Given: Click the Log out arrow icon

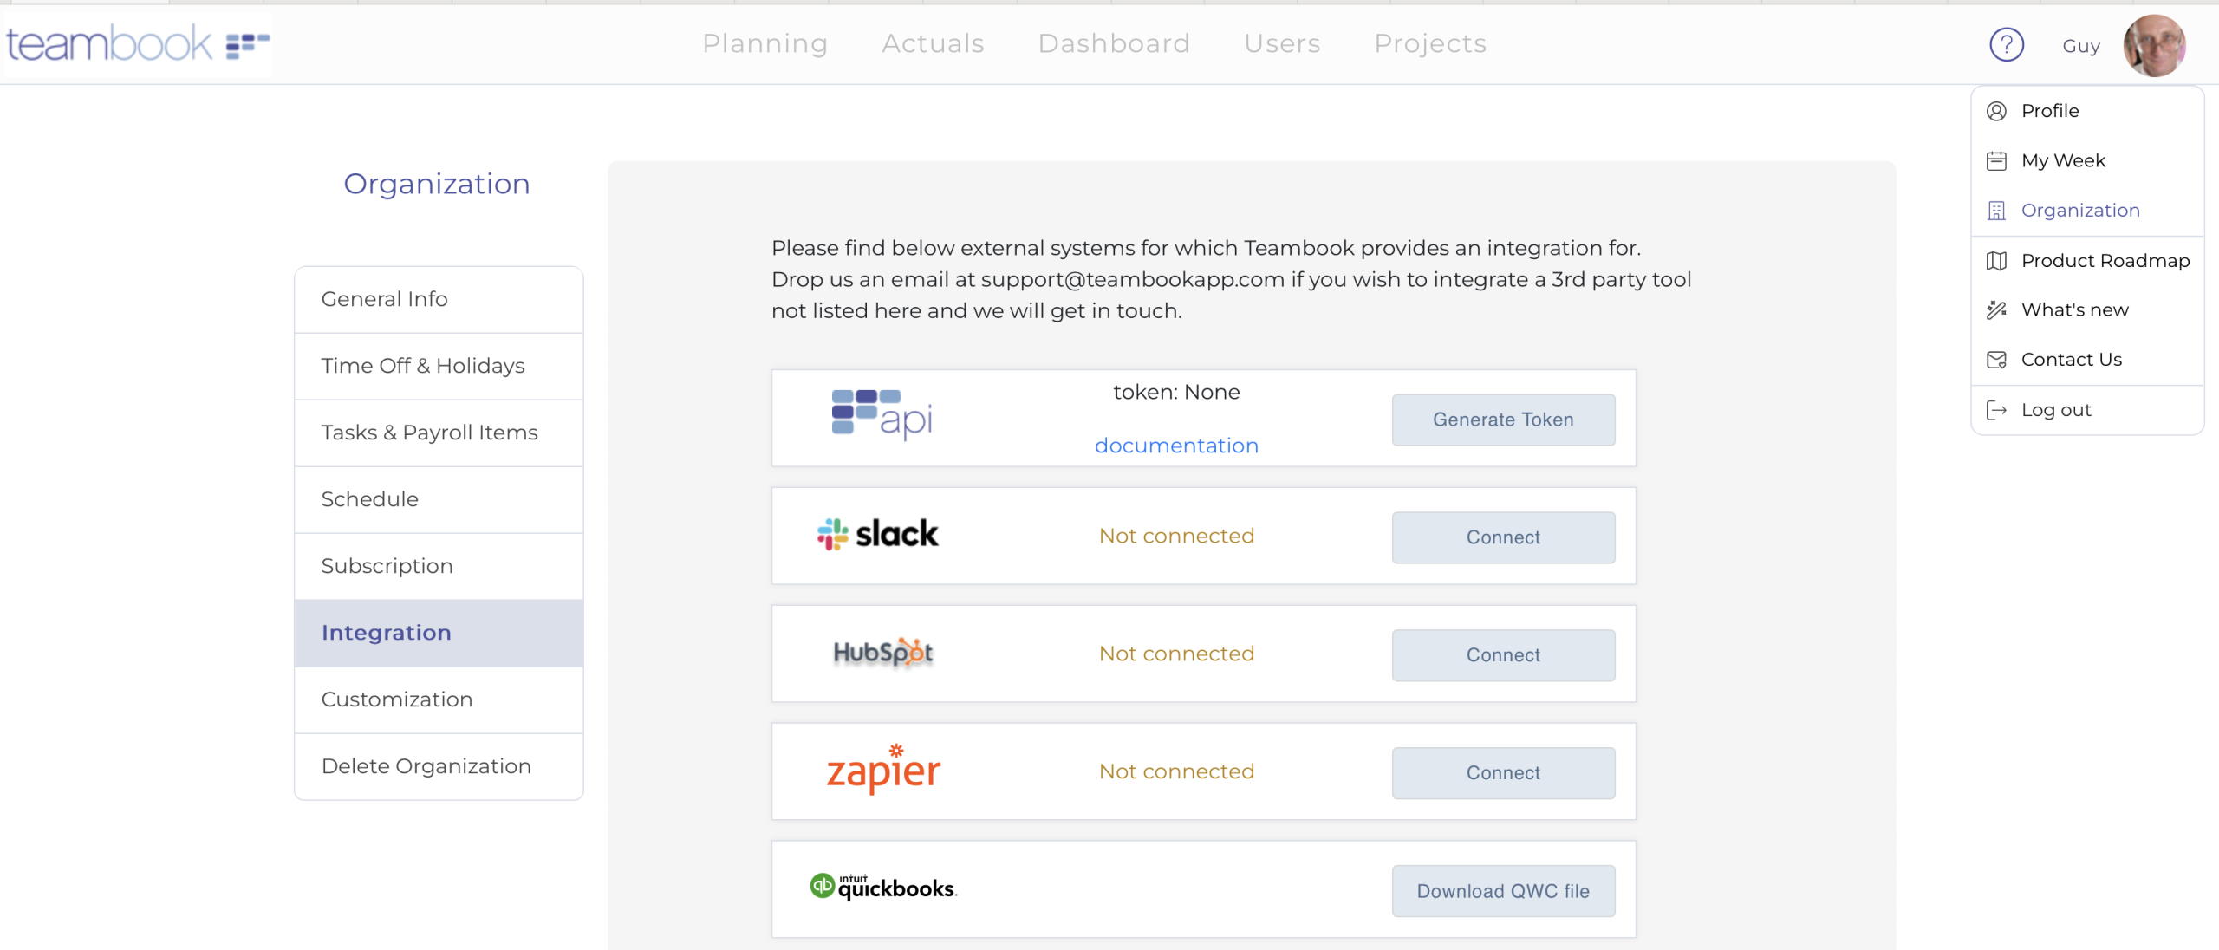Looking at the screenshot, I should (1996, 410).
